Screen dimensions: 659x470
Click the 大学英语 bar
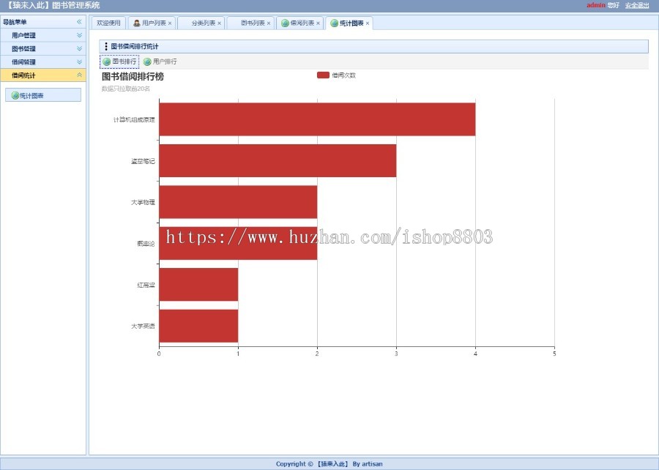[x=198, y=326]
